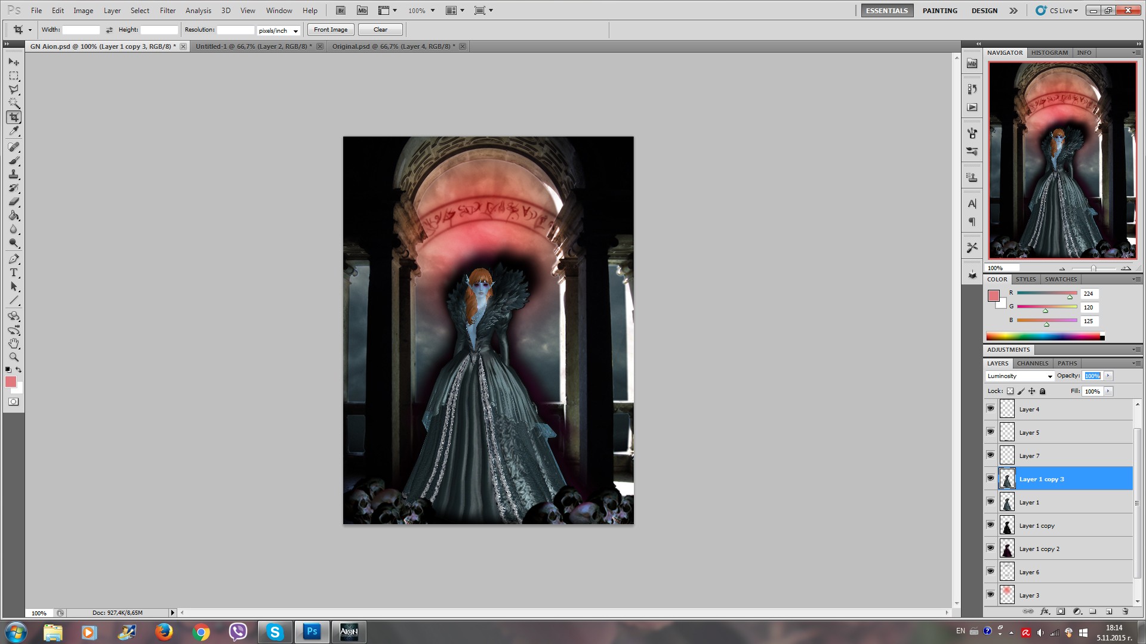
Task: Toggle visibility of Layer 1 copy
Action: [x=991, y=525]
